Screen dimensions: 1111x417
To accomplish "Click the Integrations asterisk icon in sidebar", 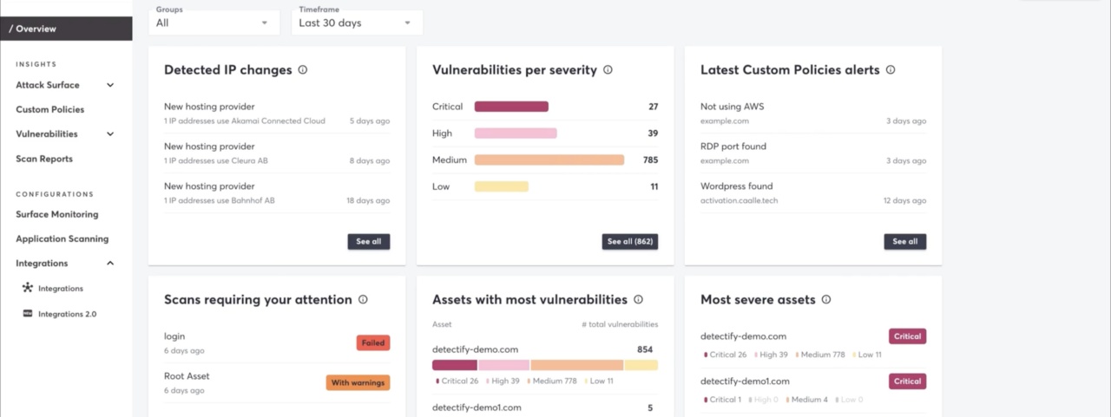I will (x=28, y=288).
